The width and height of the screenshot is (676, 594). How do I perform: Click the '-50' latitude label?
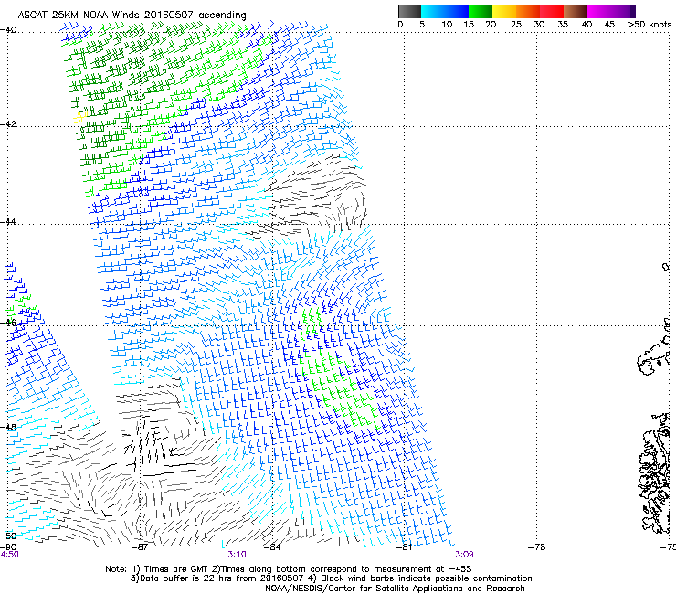click(8, 536)
